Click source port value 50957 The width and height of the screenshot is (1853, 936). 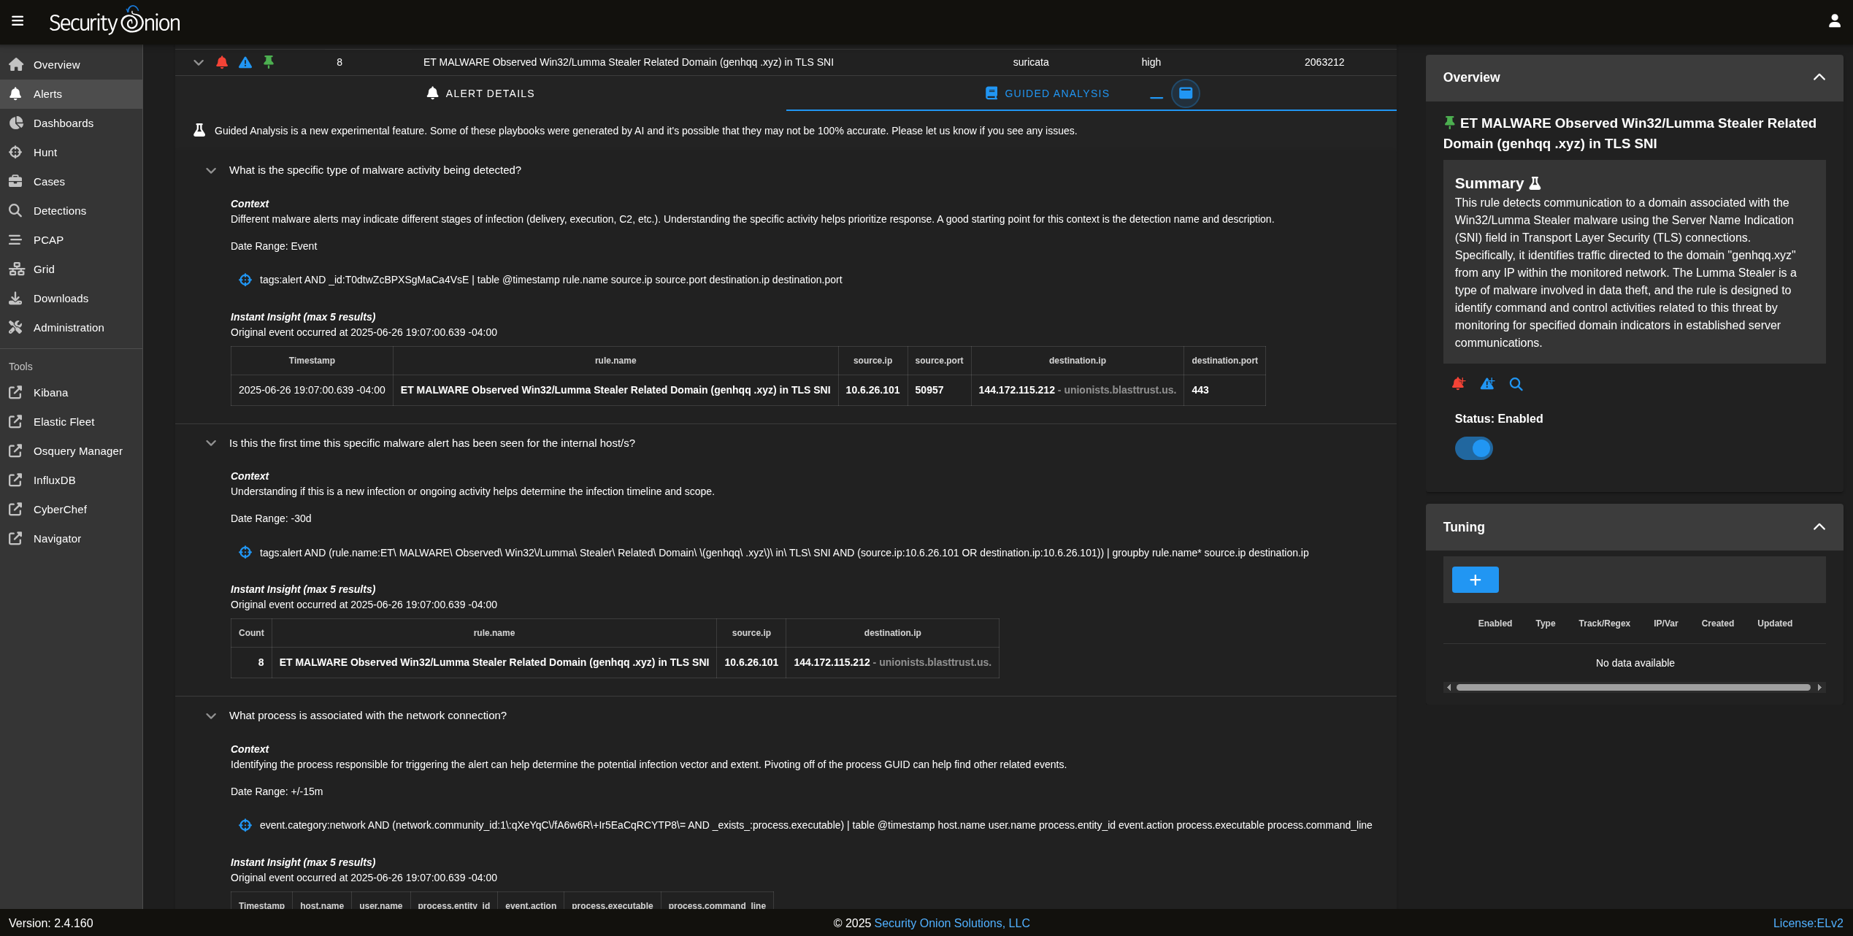929,390
